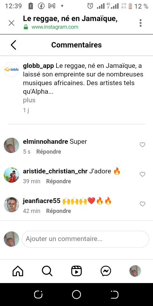Screen dimensions: 153x306
Task: Tap the Android recent apps button
Action: pyautogui.click(x=38, y=294)
